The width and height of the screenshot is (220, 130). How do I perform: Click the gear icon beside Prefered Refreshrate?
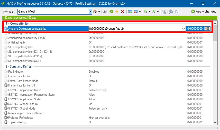6,117
